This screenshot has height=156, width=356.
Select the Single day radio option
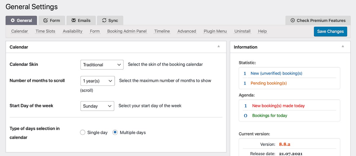[x=83, y=133]
